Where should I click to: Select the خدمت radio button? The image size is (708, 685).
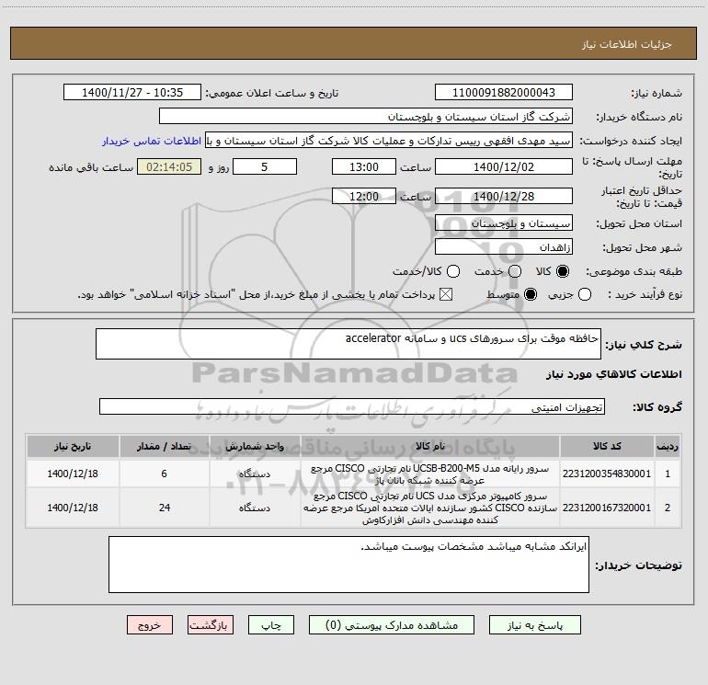[x=515, y=271]
